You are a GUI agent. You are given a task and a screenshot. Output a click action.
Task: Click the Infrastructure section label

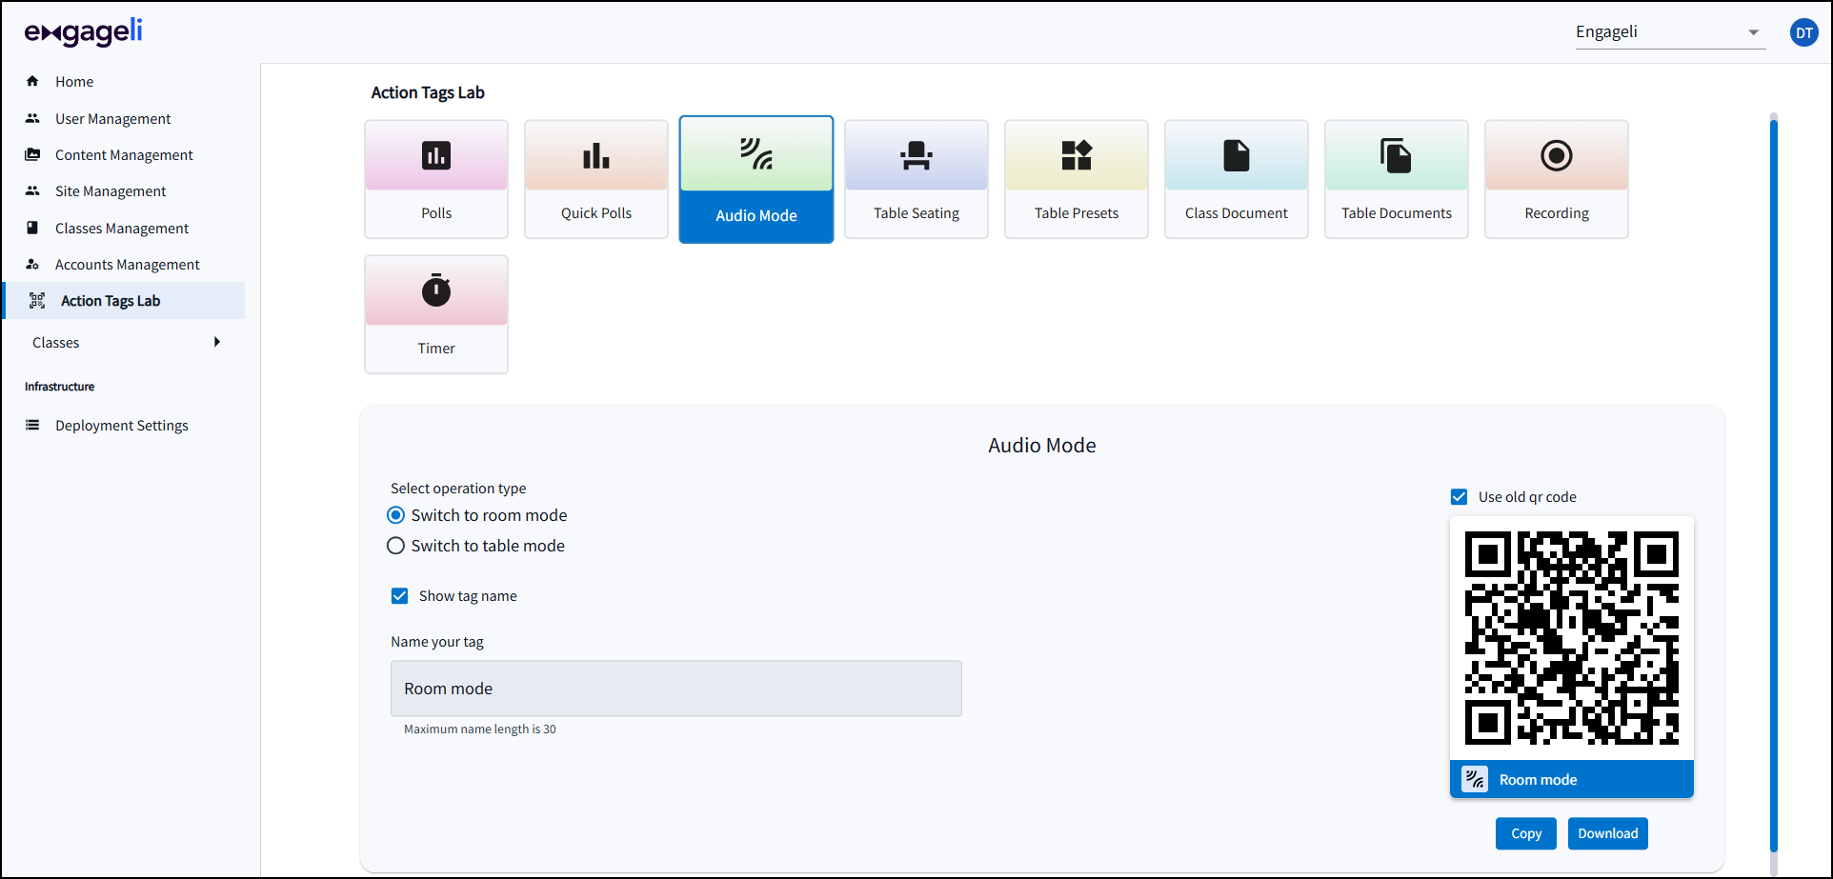click(60, 387)
